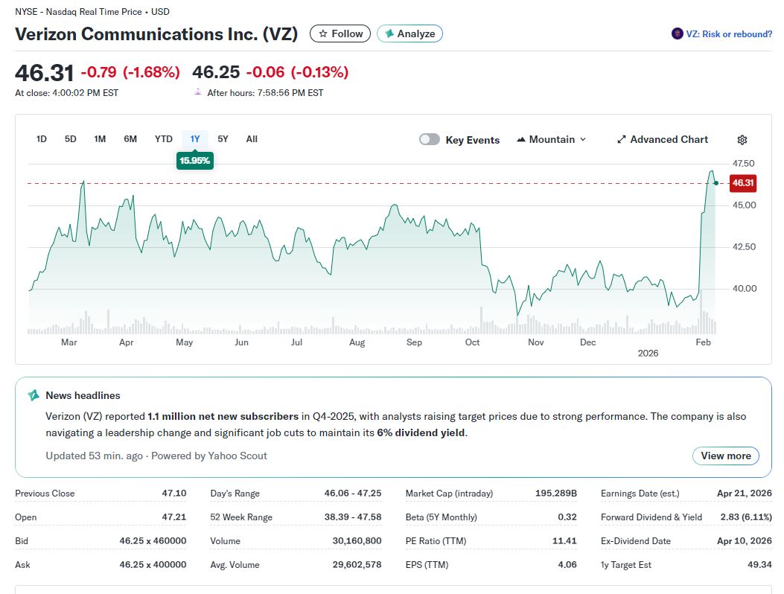Select the YTD range tab
Viewport: 784px width, 594px height.
click(163, 139)
